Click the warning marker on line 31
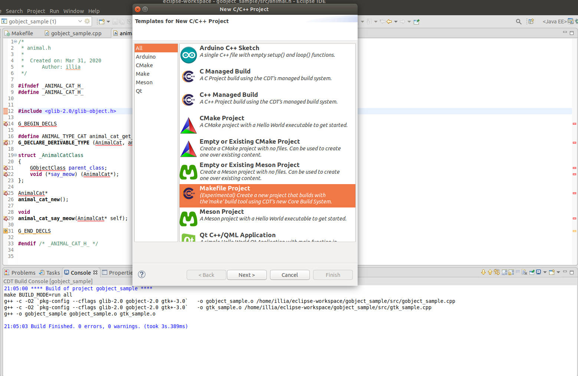578x376 pixels. point(5,231)
